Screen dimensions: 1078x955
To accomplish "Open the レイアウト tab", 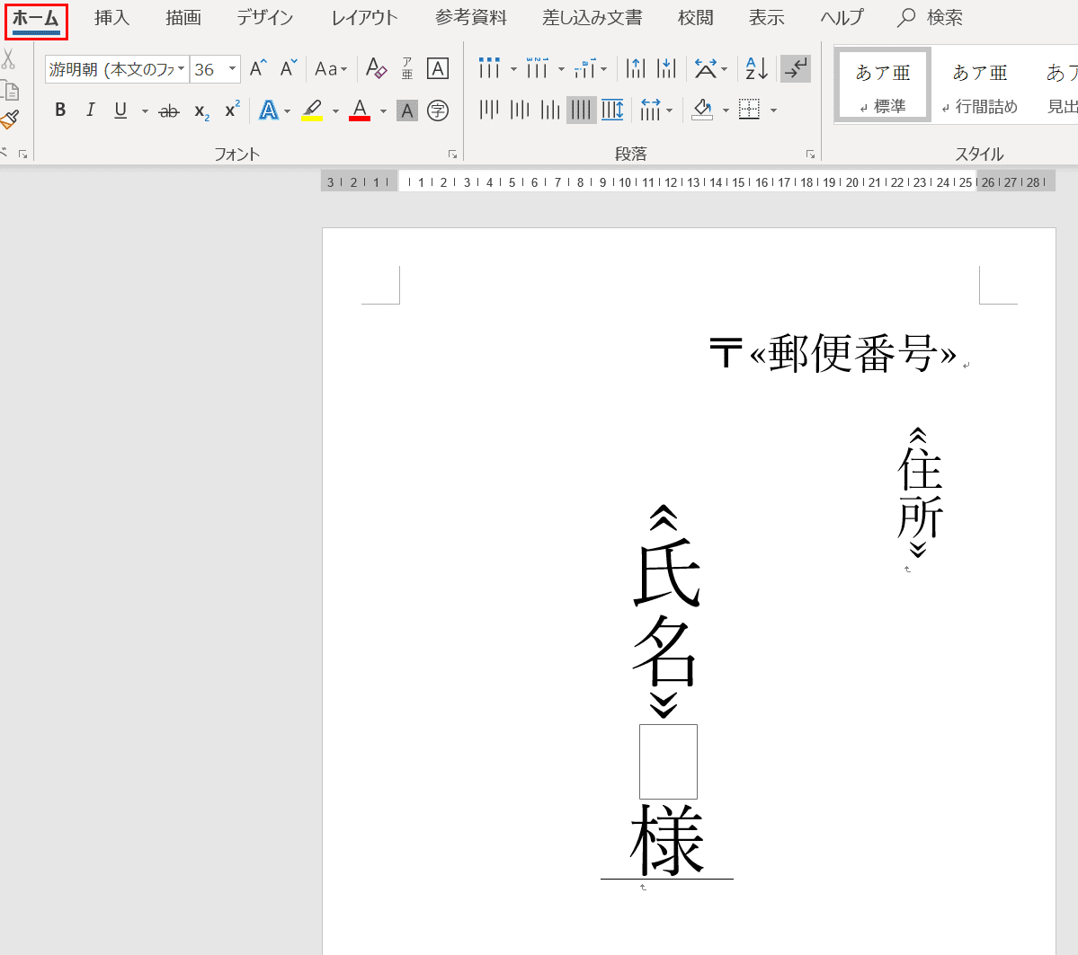I will [x=364, y=18].
